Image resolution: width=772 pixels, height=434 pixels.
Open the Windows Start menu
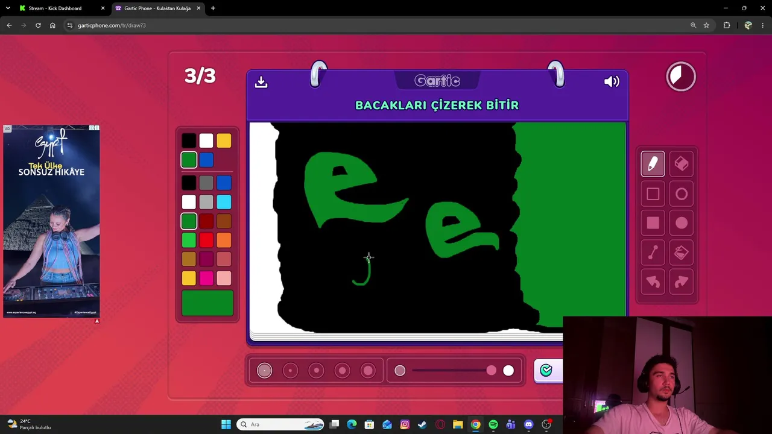(x=226, y=424)
